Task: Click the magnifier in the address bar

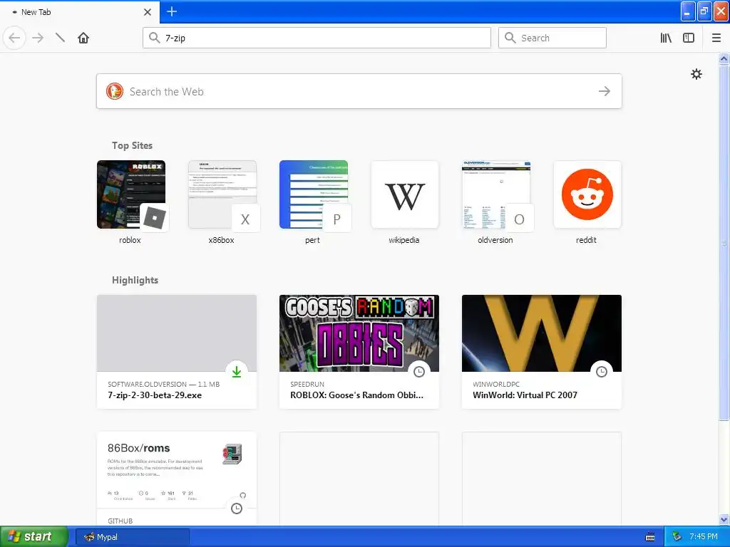Action: click(x=154, y=38)
